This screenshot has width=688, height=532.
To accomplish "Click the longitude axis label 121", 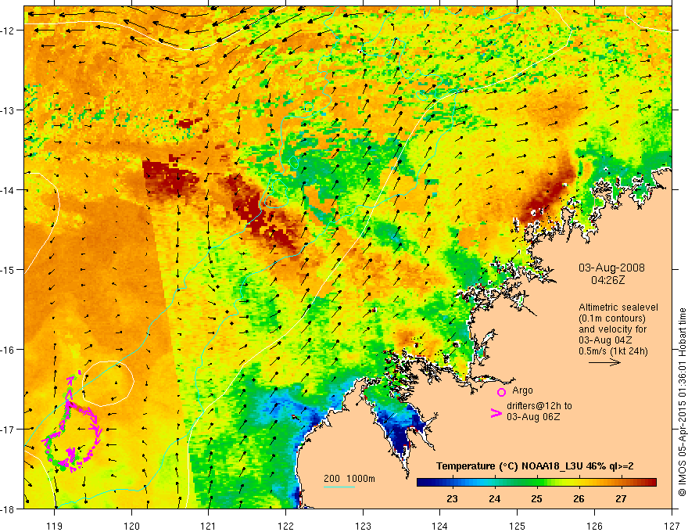I will [209, 526].
